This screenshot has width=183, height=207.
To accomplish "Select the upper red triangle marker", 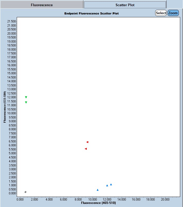I will (x=87, y=142).
